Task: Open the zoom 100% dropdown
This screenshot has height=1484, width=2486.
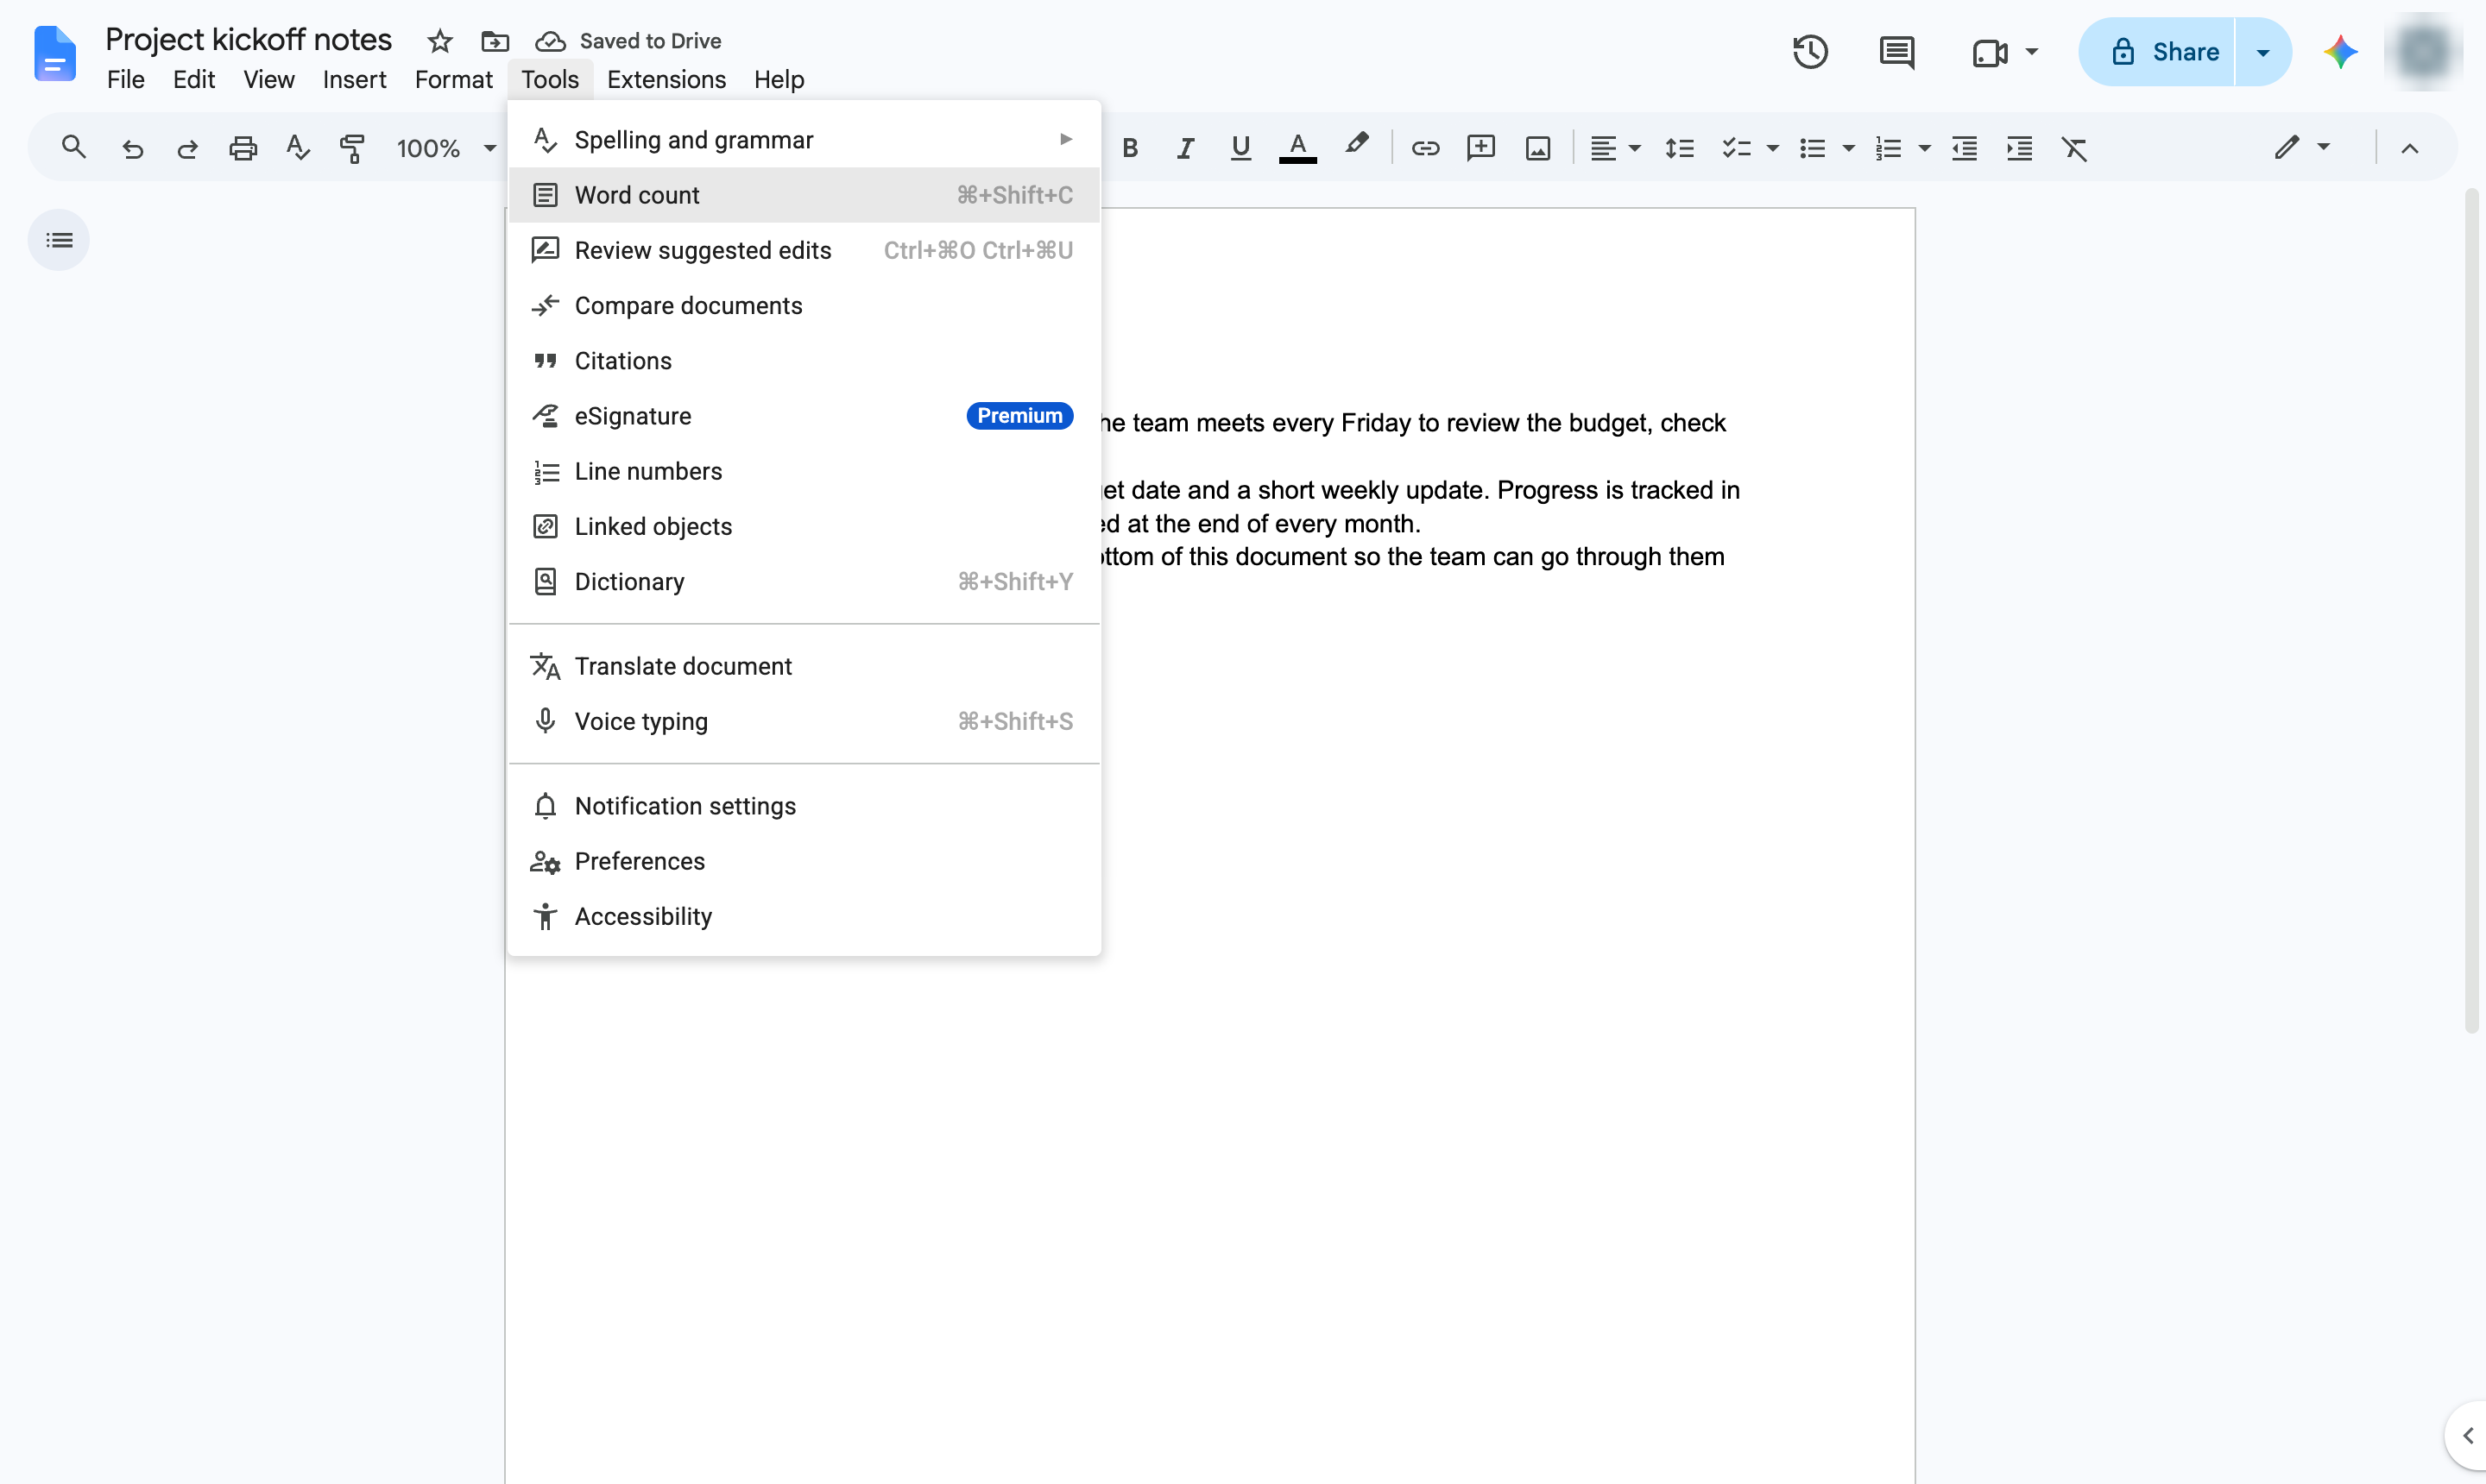Action: point(445,148)
